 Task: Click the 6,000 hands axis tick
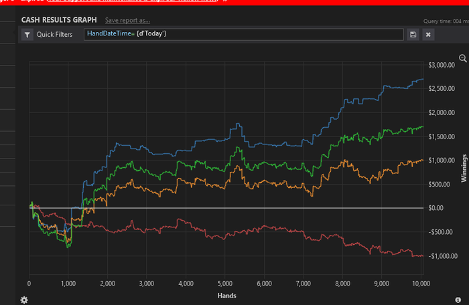pos(264,284)
